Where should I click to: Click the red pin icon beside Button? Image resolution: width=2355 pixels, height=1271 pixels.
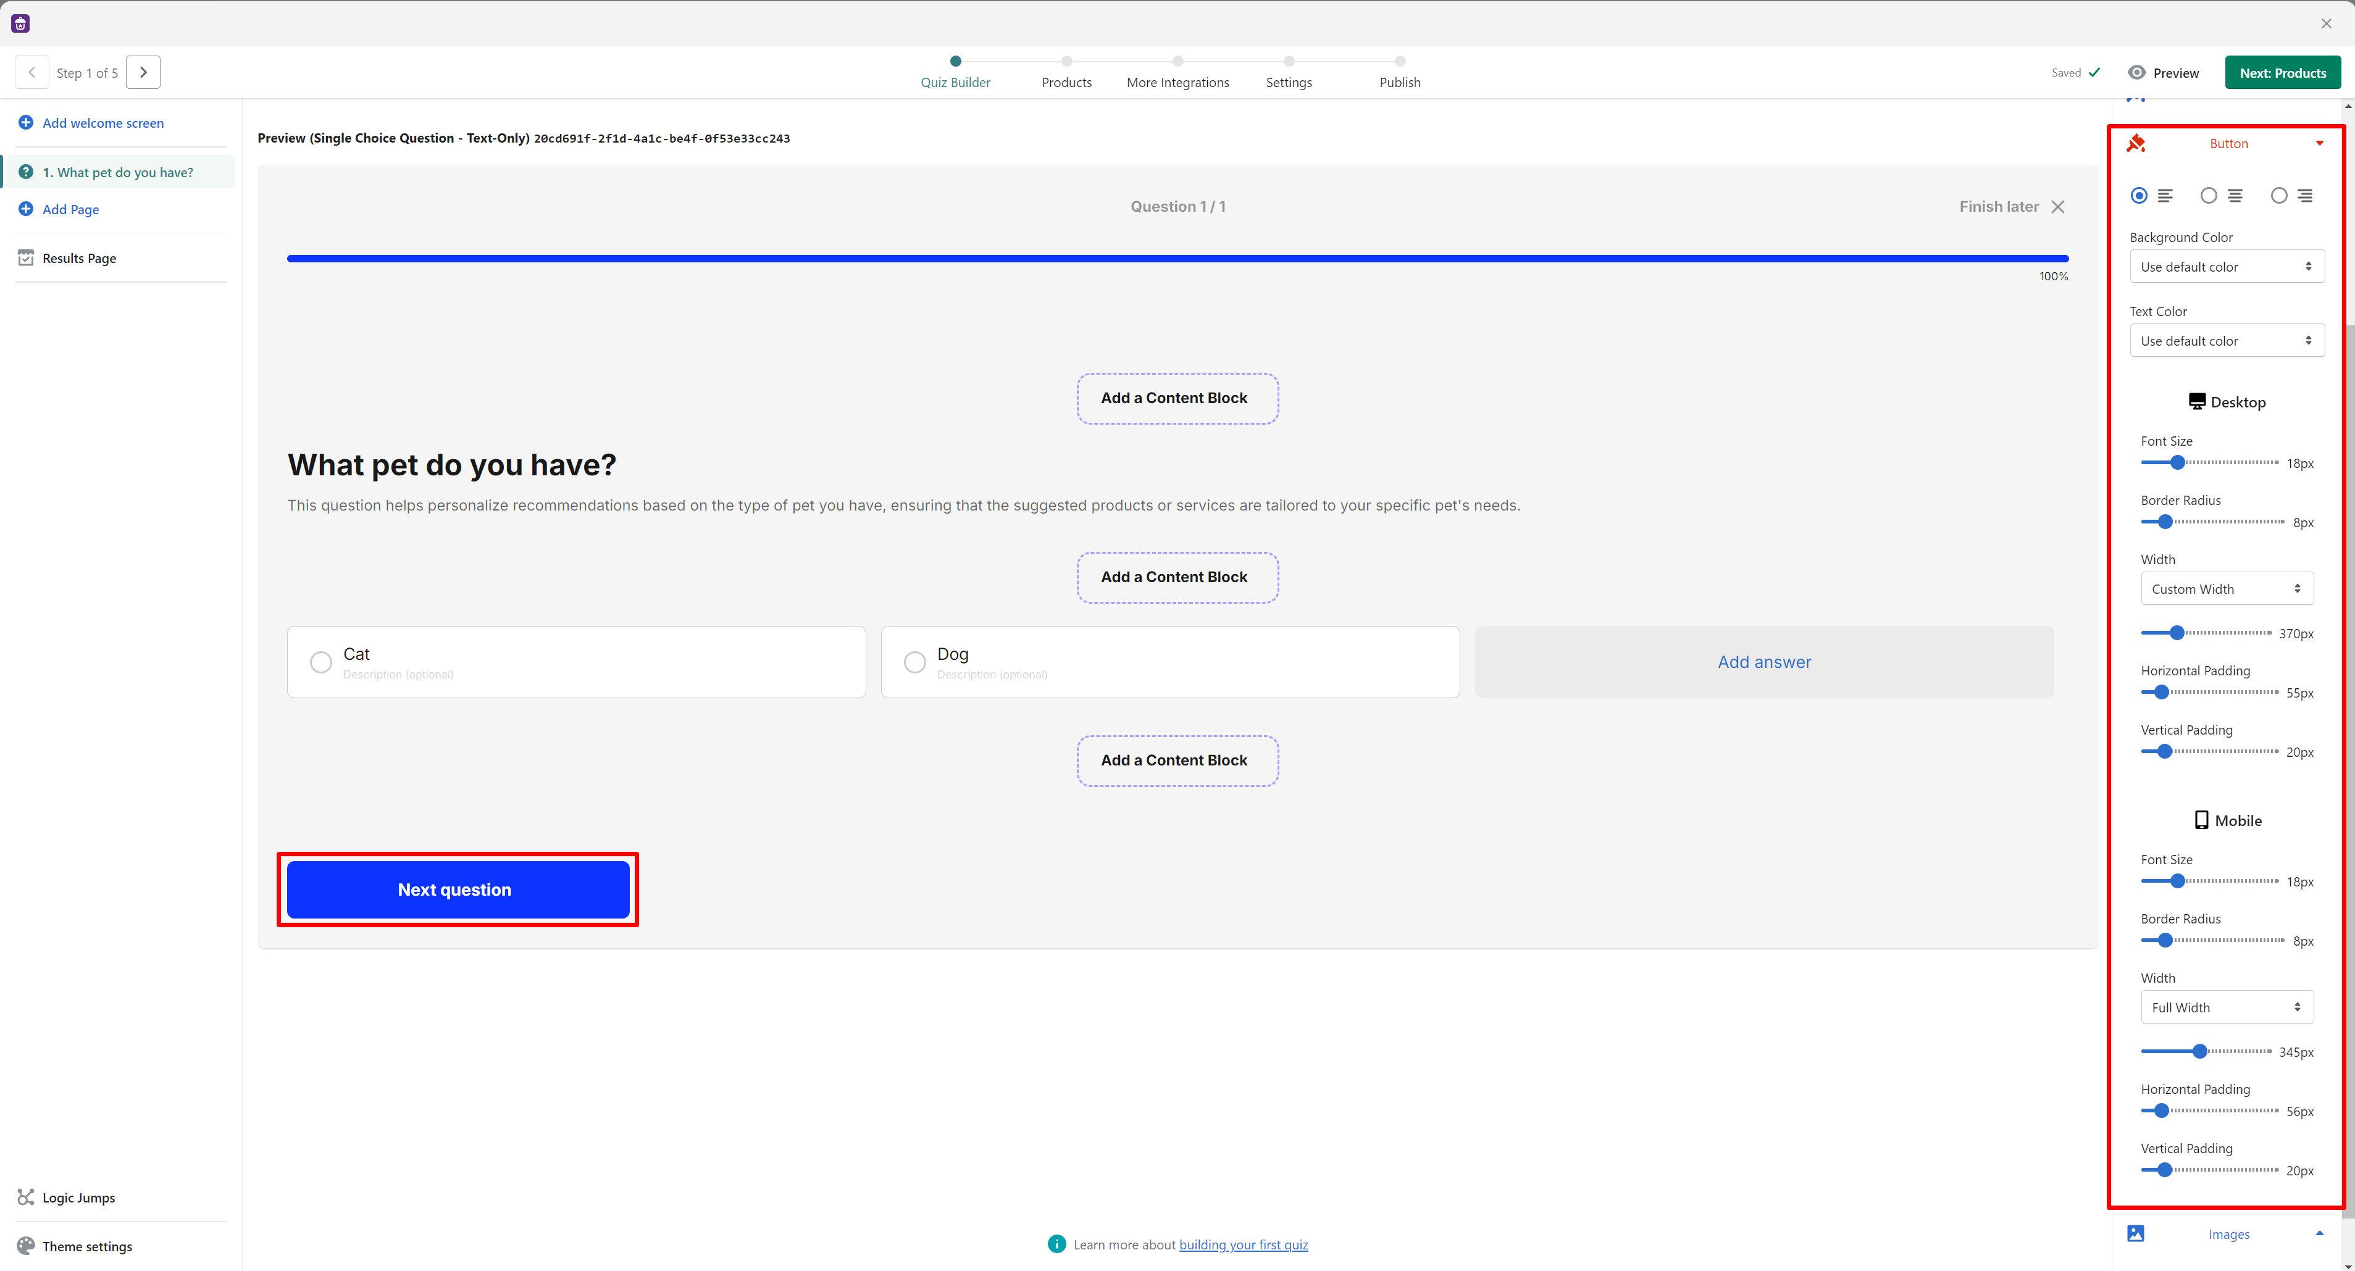click(x=2136, y=143)
